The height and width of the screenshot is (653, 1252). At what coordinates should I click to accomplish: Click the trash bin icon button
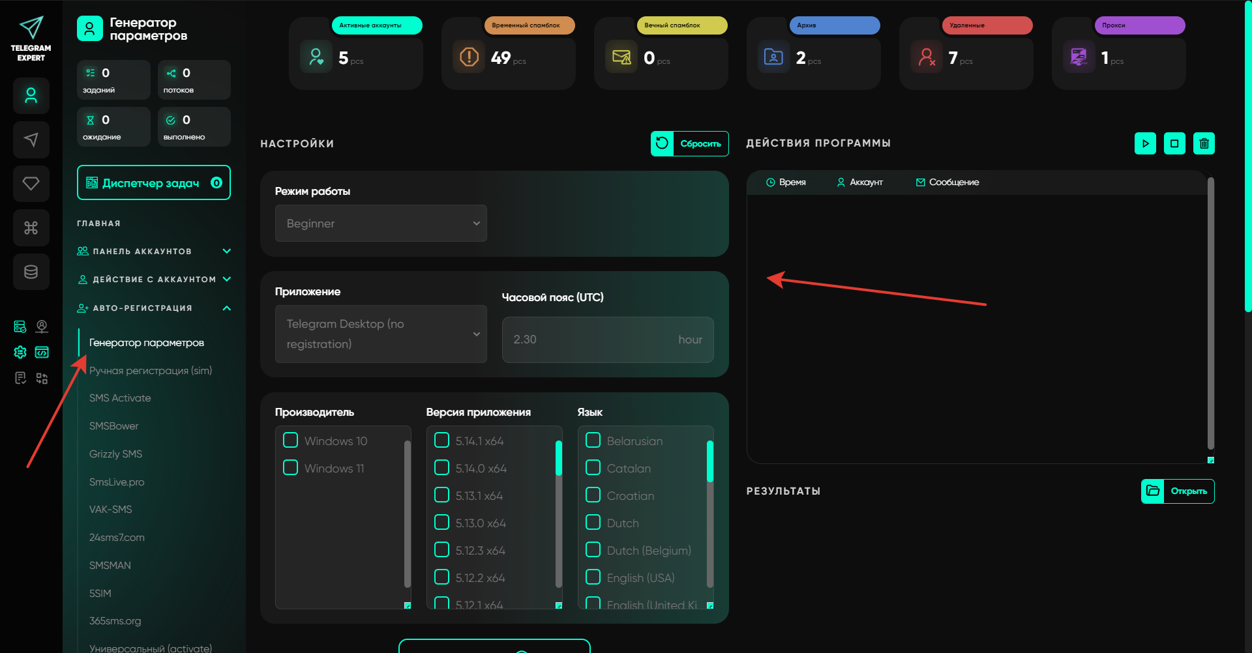(1204, 143)
